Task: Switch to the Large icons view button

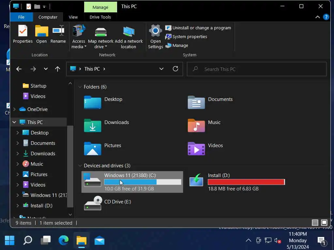Action: tap(324, 223)
